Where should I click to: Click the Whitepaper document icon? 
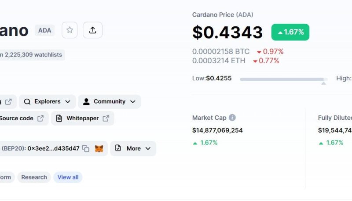(59, 118)
